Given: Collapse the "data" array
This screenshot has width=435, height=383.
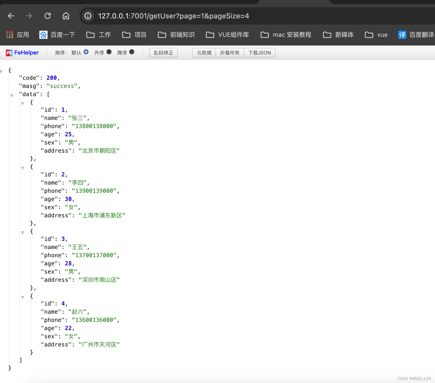Looking at the screenshot, I should coord(12,96).
